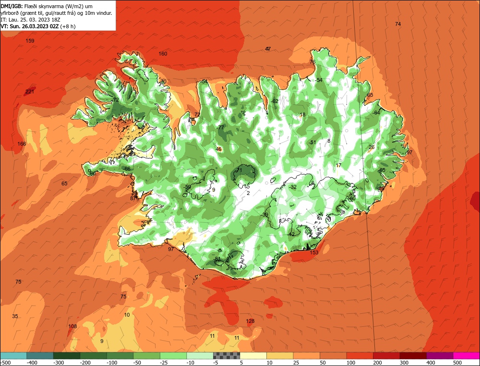The width and height of the screenshot is (480, 366).
Task: Click the 2 value in central Iceland
Action: coord(248,193)
